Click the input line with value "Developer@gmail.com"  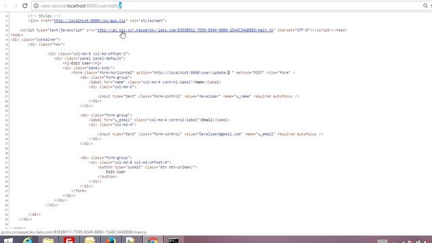click(210, 134)
